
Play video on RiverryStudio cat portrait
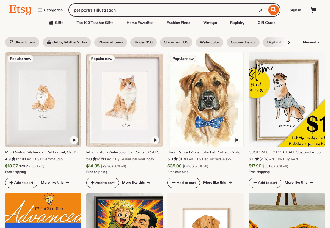(74, 140)
